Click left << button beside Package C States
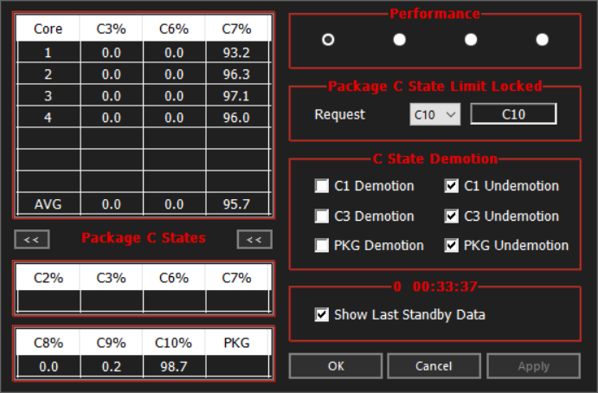The image size is (598, 393). click(32, 239)
